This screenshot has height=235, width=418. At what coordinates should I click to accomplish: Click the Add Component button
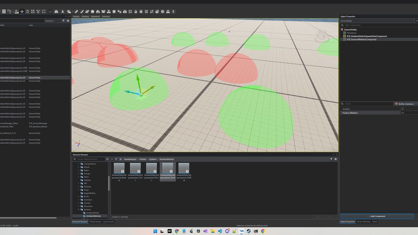point(377,216)
